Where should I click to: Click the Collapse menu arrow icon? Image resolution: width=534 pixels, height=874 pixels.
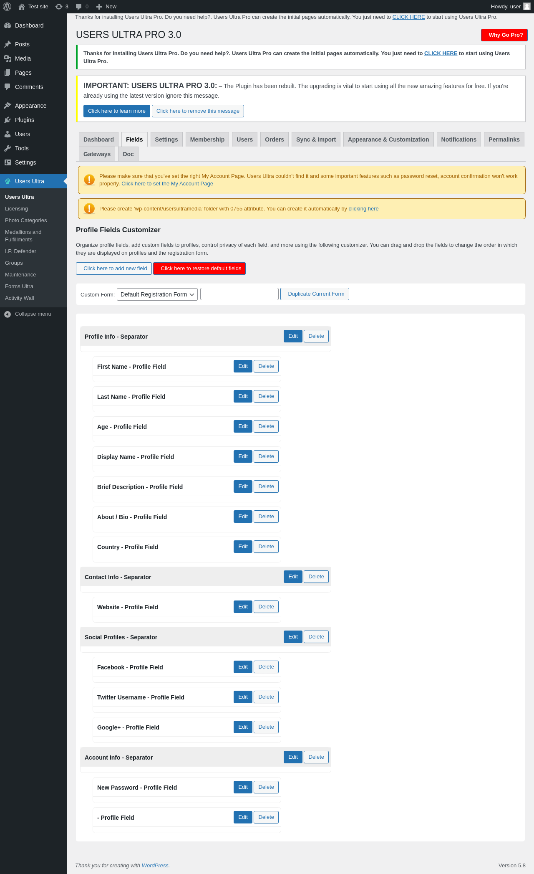click(x=8, y=314)
